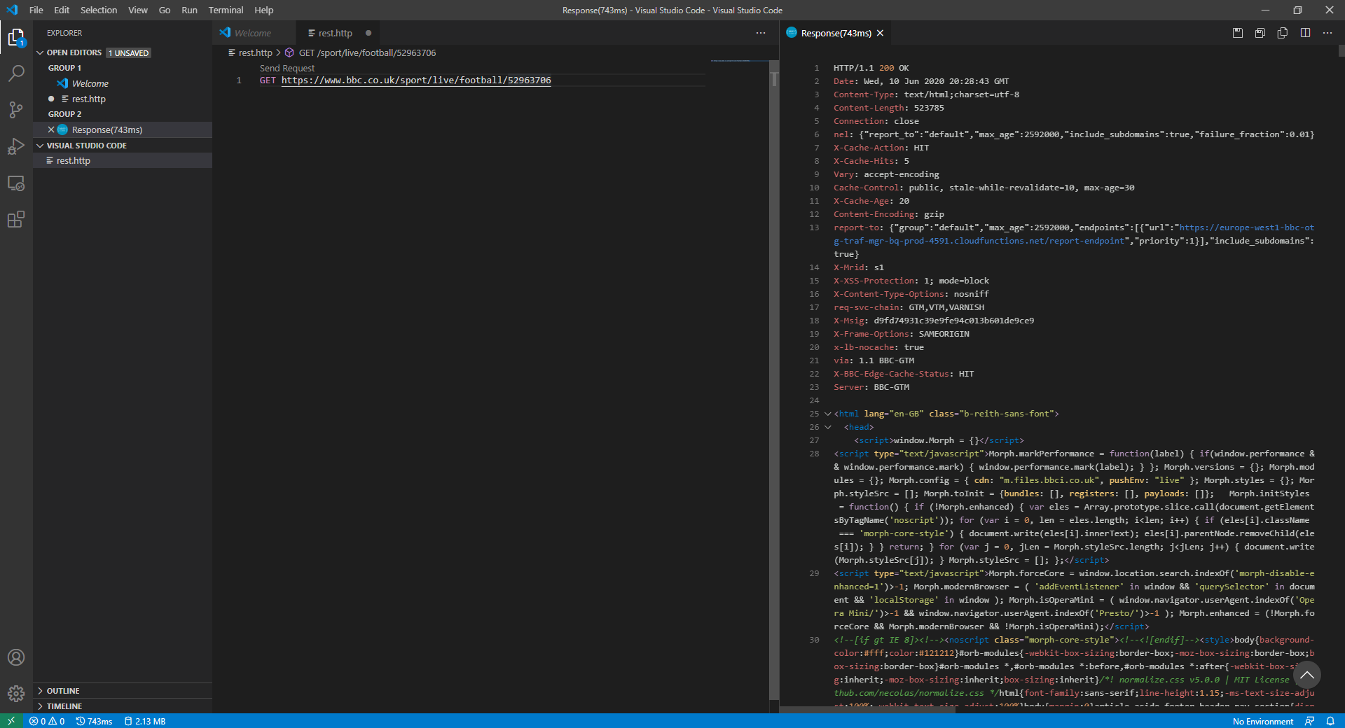The image size is (1345, 728).
Task: Click the Save Response Body icon
Action: (x=1260, y=33)
